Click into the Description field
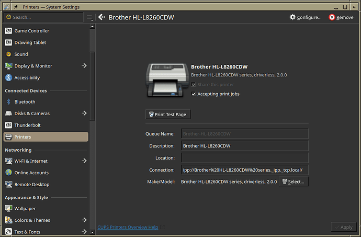The height and width of the screenshot is (237, 361). tap(244, 146)
